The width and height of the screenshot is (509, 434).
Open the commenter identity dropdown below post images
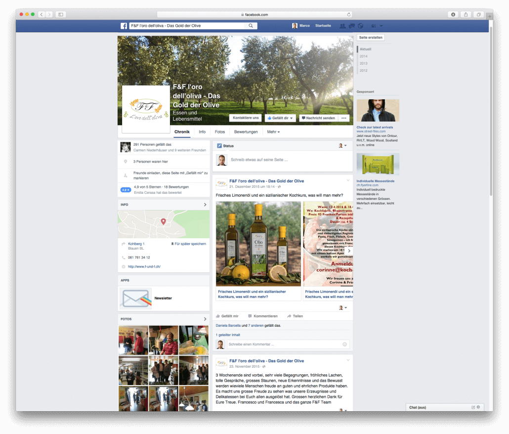point(343,308)
